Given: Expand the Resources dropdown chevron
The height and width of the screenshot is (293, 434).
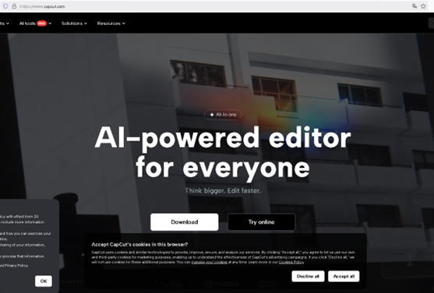Looking at the screenshot, I should 124,23.
